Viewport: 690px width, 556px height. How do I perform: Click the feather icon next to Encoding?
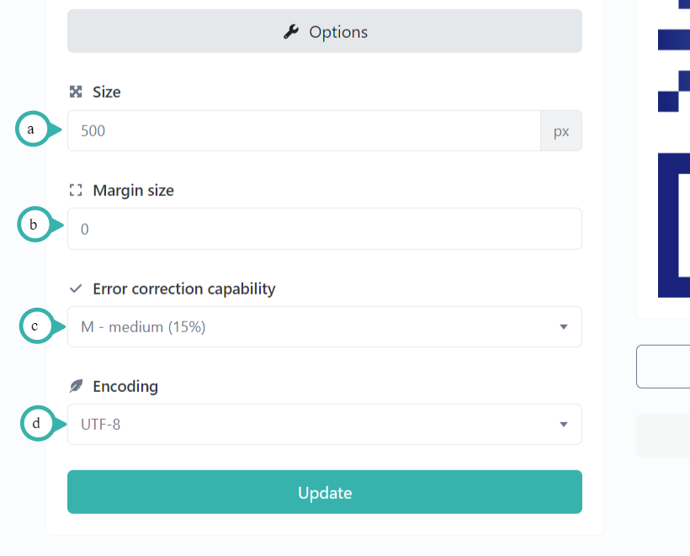(x=76, y=386)
